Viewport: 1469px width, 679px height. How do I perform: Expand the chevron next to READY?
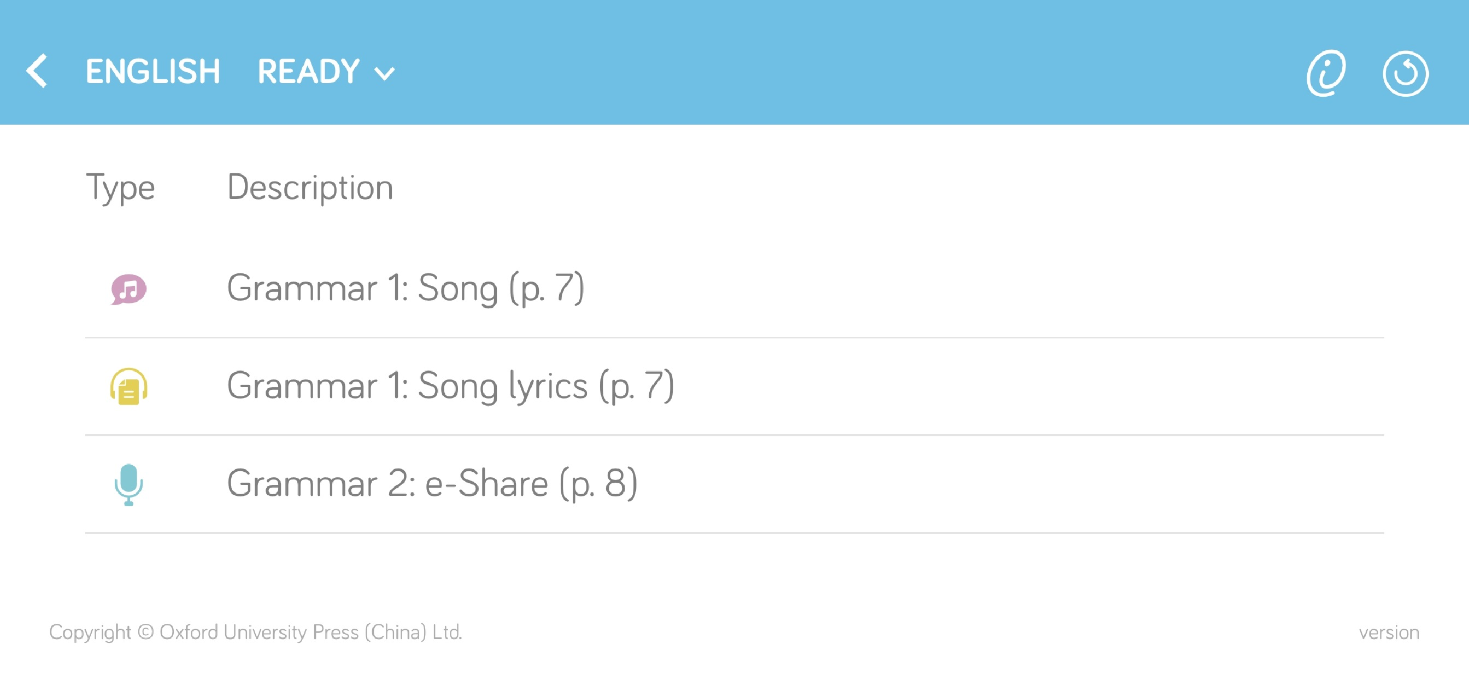(x=384, y=74)
